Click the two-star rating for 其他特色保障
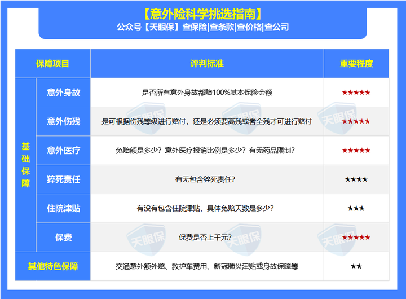Viewport: 406px width, 299px height. (x=356, y=266)
